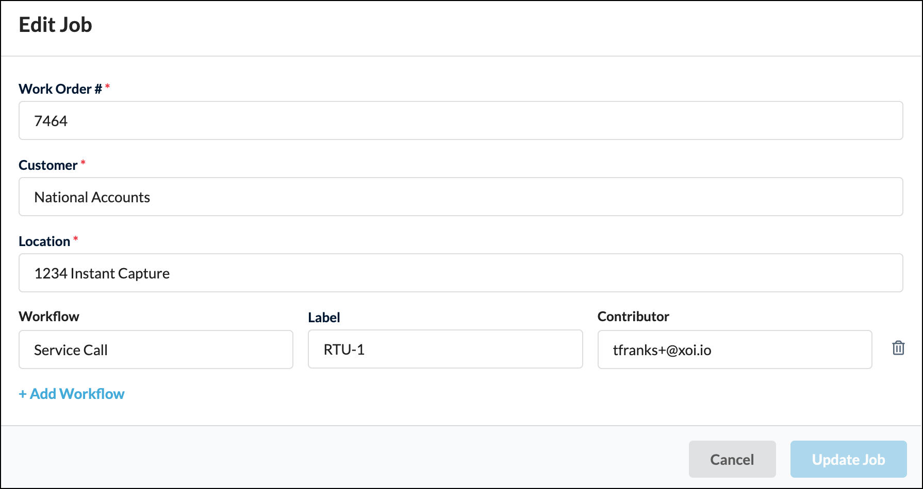
Task: Click the Work Order # input field
Action: pyautogui.click(x=460, y=121)
